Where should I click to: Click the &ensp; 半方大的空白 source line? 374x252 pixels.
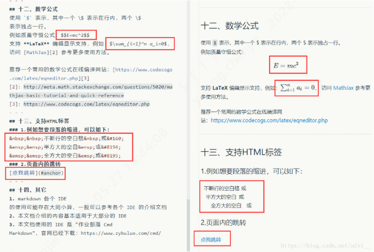(65, 147)
